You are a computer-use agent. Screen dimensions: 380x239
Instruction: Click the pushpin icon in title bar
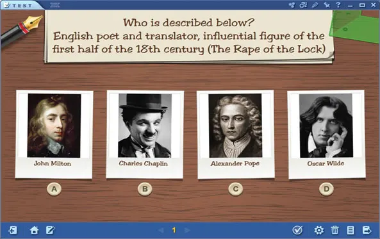327,5
